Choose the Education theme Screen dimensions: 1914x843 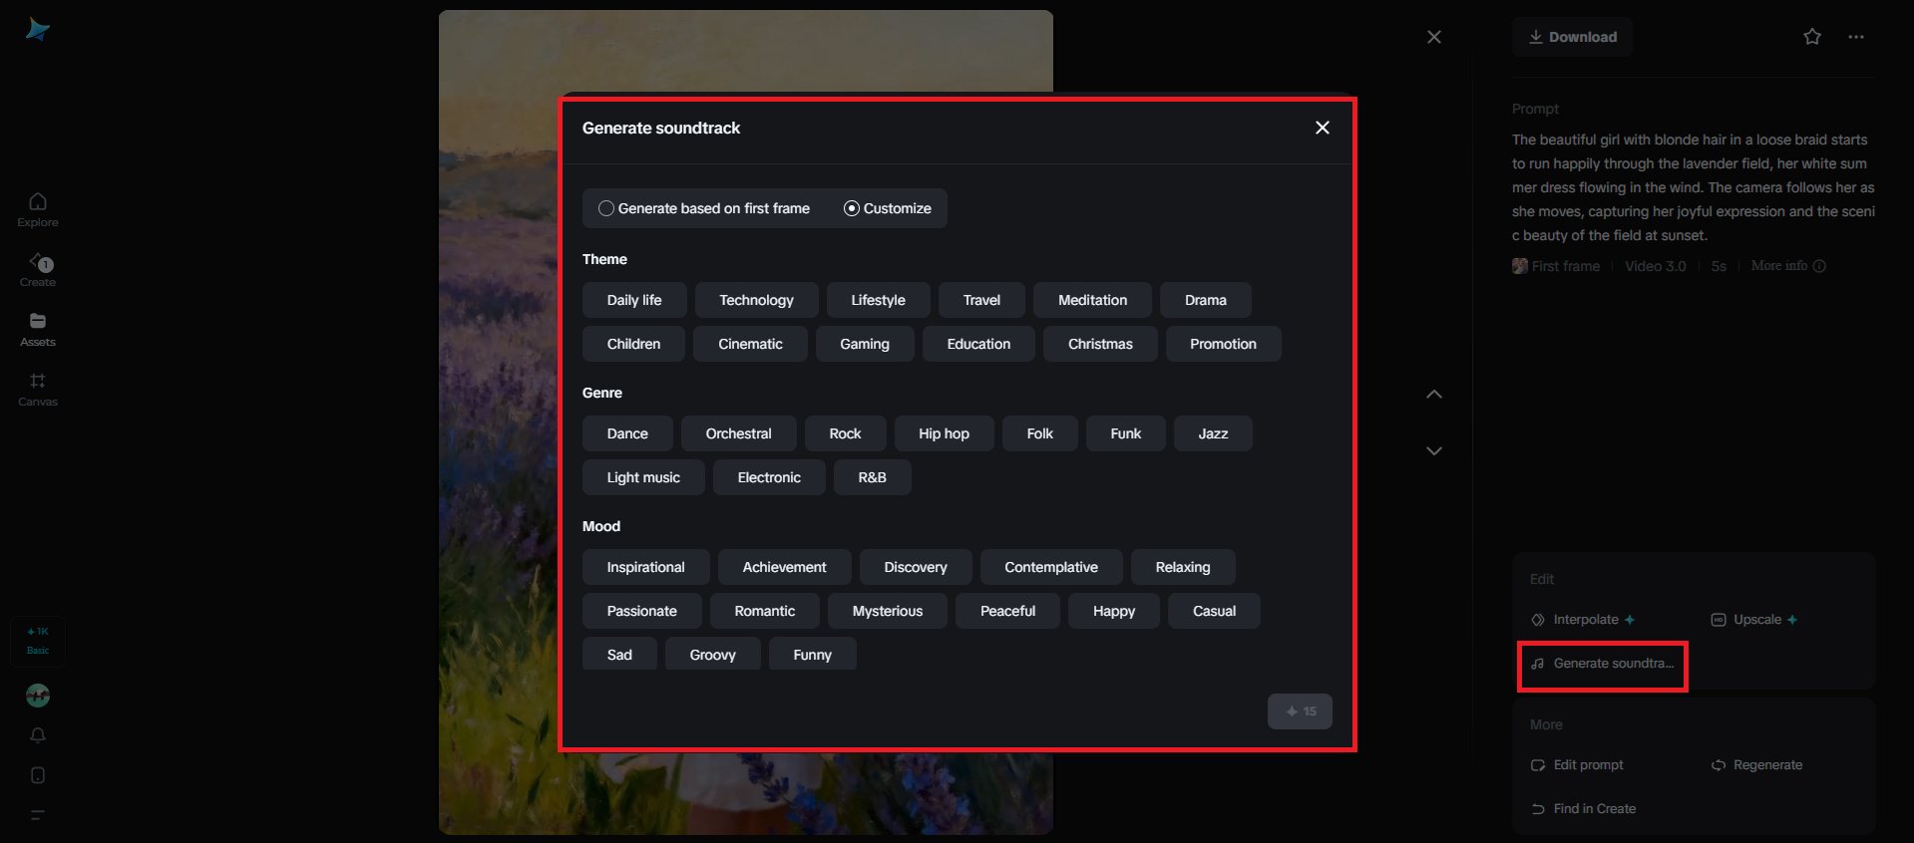[978, 344]
